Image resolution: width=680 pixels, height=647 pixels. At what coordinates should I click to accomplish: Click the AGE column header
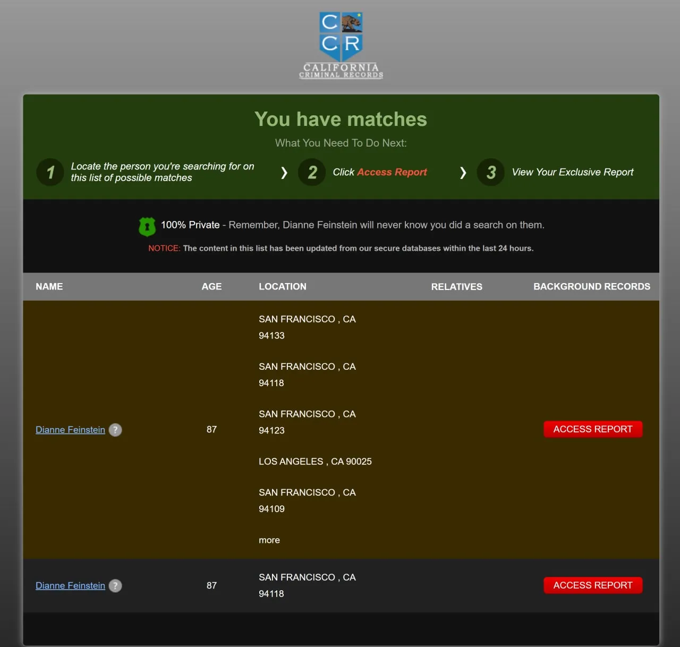211,286
